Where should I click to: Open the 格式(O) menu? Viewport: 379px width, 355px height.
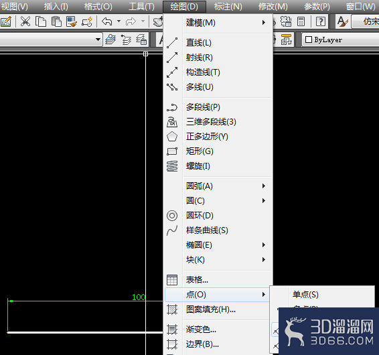click(x=98, y=7)
